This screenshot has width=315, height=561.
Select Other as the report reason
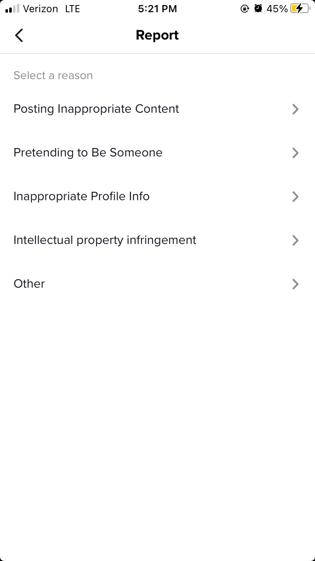(29, 284)
